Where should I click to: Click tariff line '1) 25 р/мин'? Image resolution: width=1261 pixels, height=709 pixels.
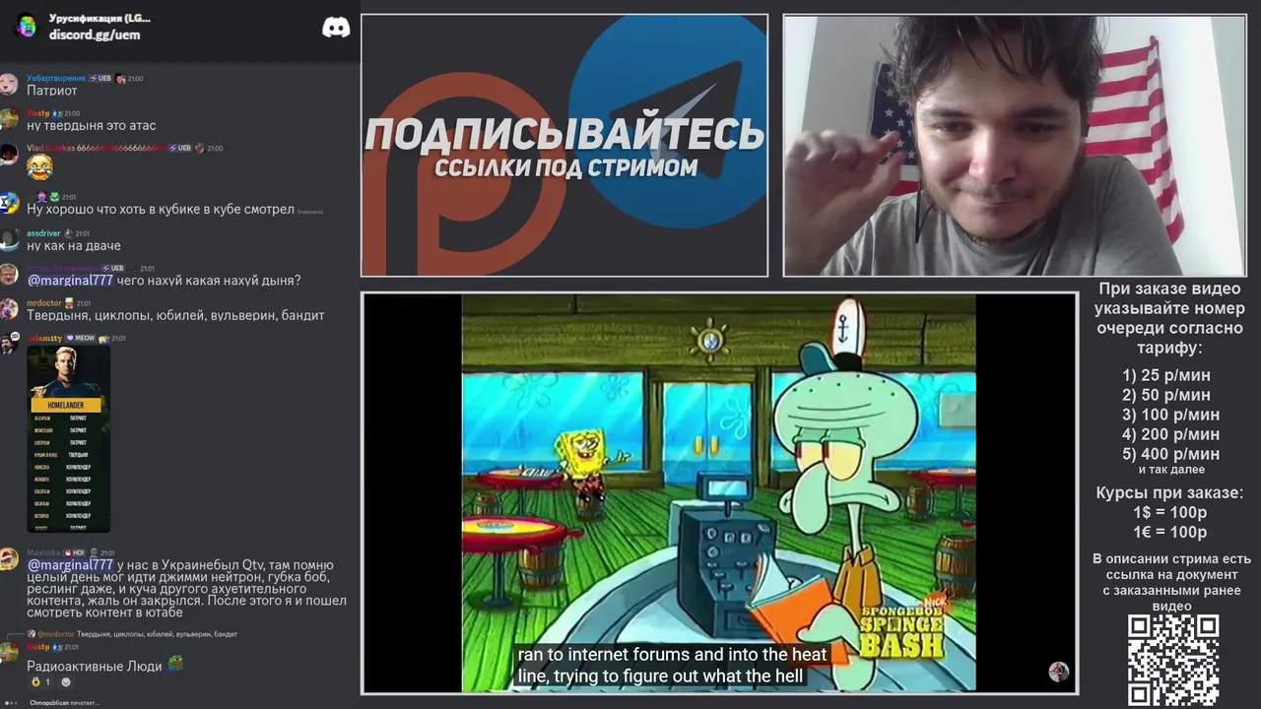pyautogui.click(x=1166, y=375)
